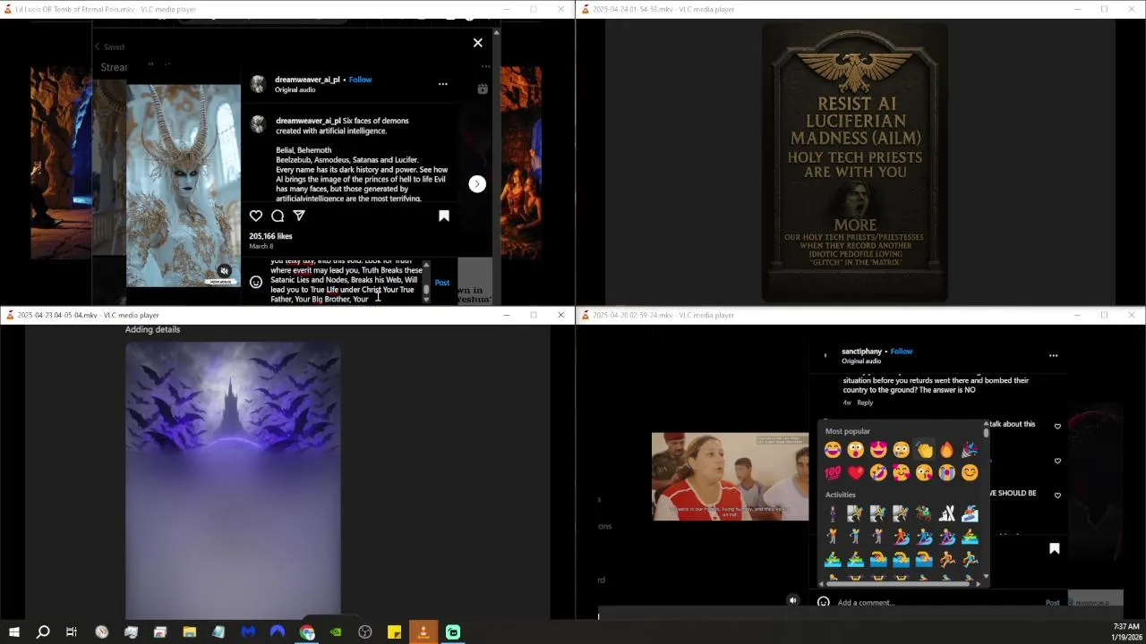Click the '205,166 likes' count

coord(270,236)
